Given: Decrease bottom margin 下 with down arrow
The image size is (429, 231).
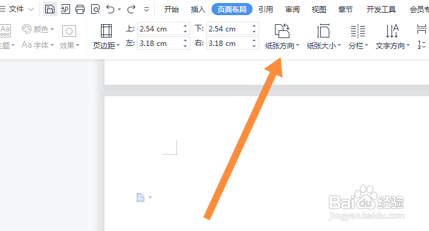Looking at the screenshot, I should (254, 32).
